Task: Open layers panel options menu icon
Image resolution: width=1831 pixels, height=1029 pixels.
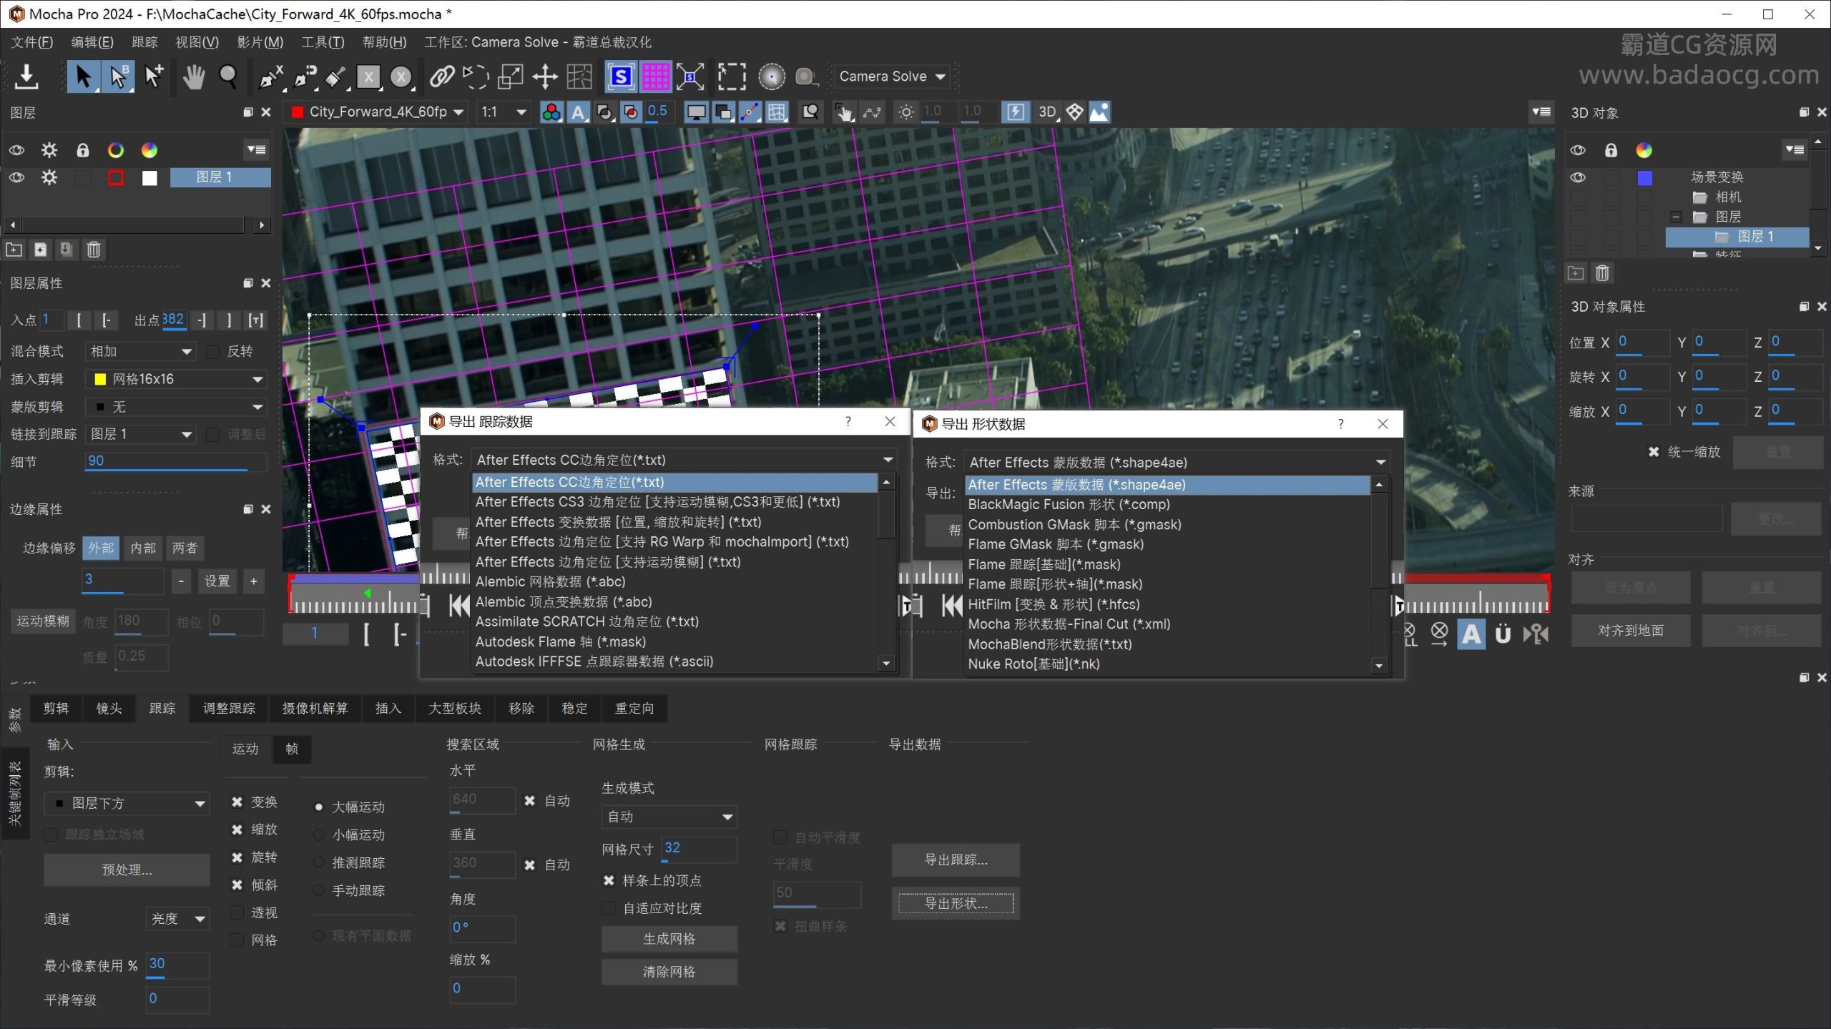Action: coord(256,149)
